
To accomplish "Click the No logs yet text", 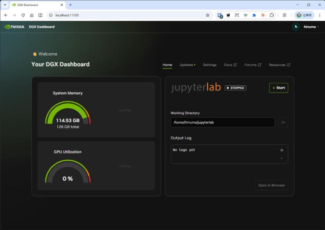I will point(184,150).
